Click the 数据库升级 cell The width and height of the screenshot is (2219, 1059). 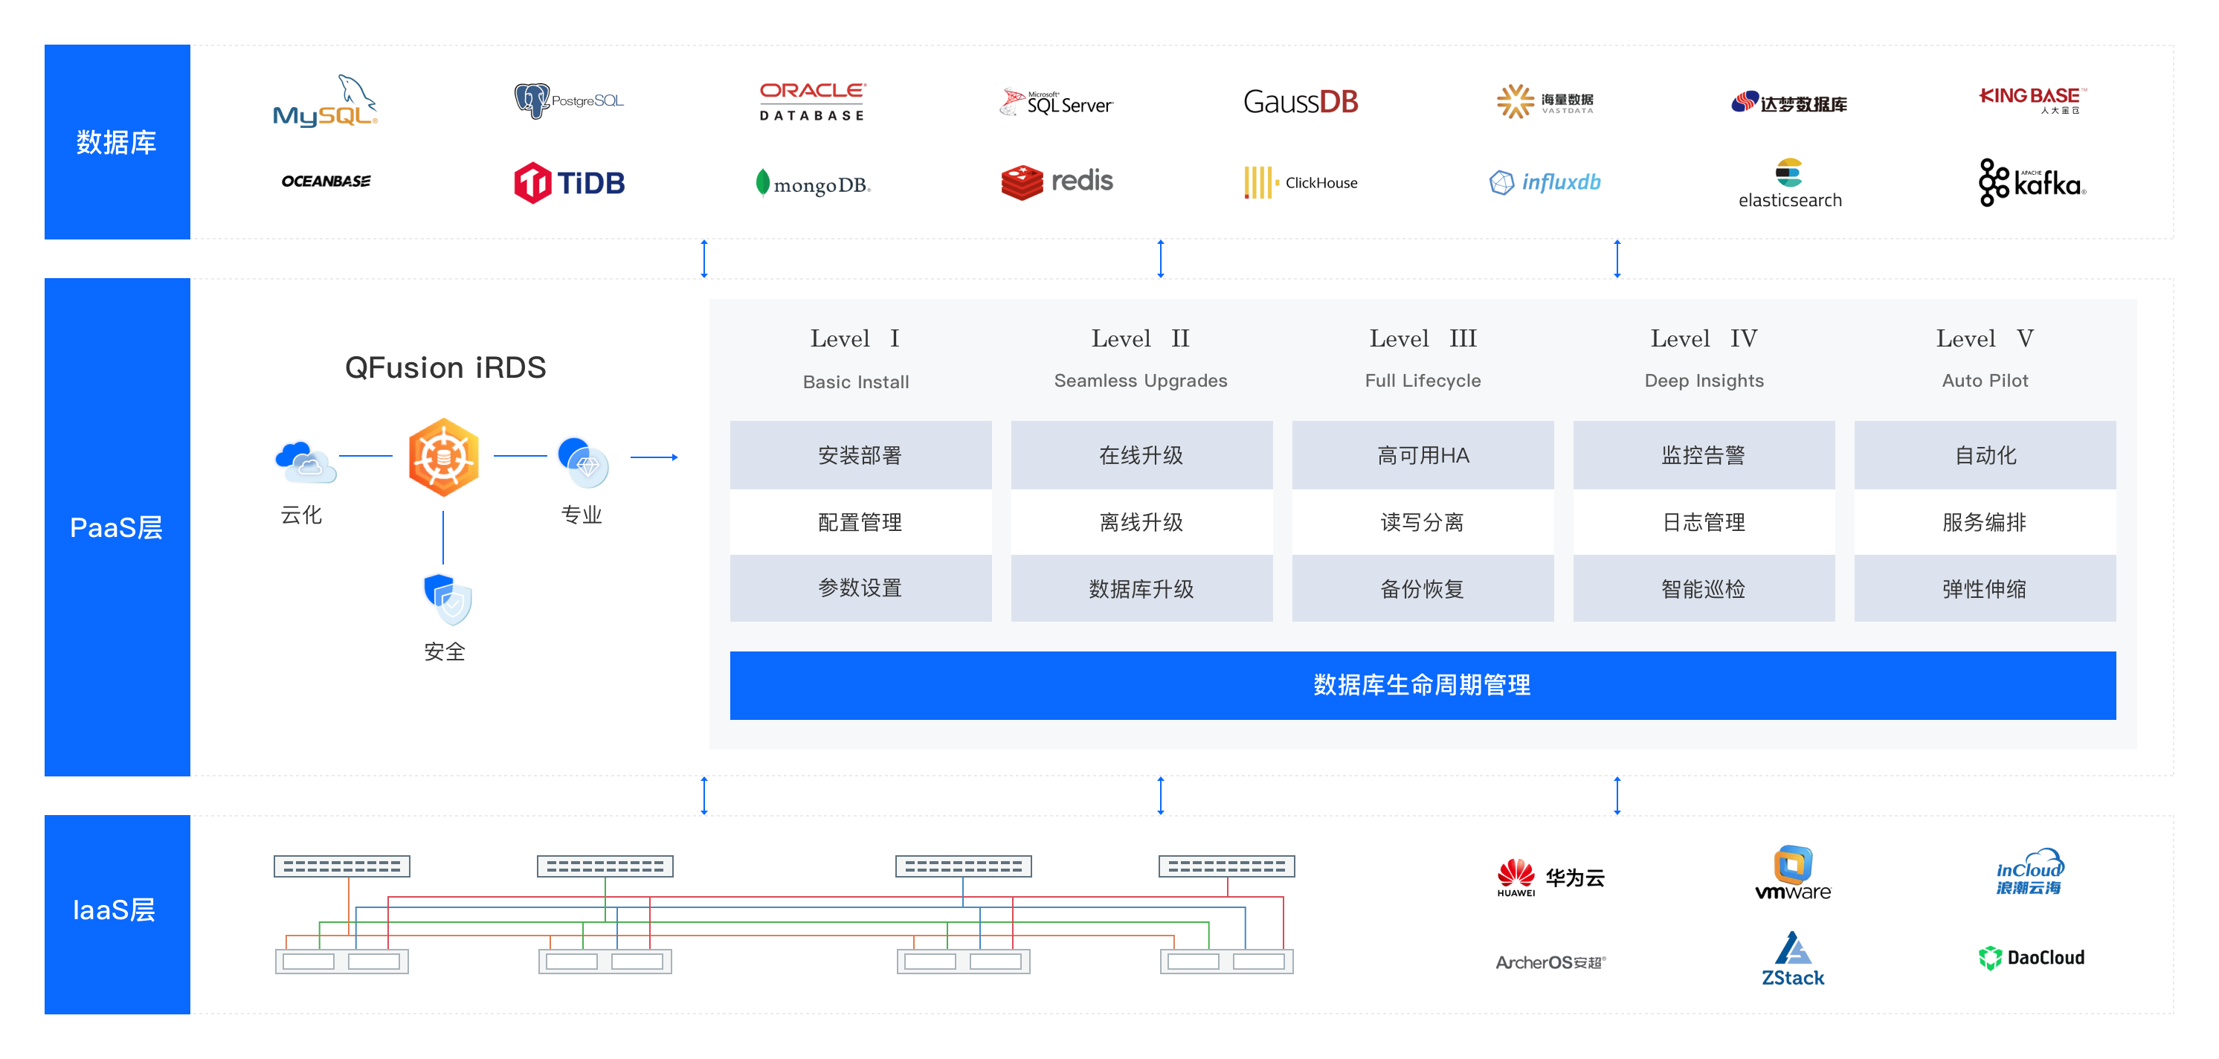coord(1141,588)
